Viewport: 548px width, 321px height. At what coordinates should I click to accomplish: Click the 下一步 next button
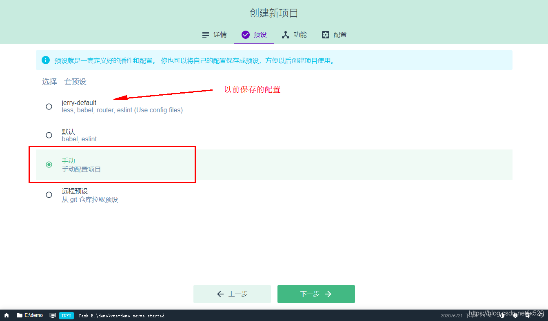point(316,294)
